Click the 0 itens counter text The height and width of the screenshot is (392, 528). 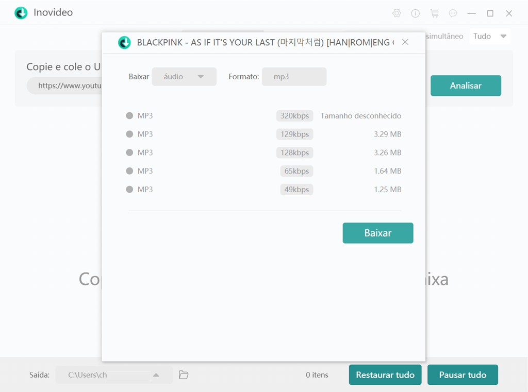317,375
